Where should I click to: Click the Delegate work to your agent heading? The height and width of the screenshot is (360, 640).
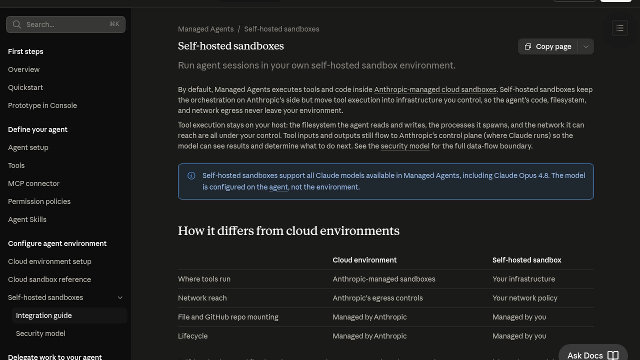coord(55,357)
